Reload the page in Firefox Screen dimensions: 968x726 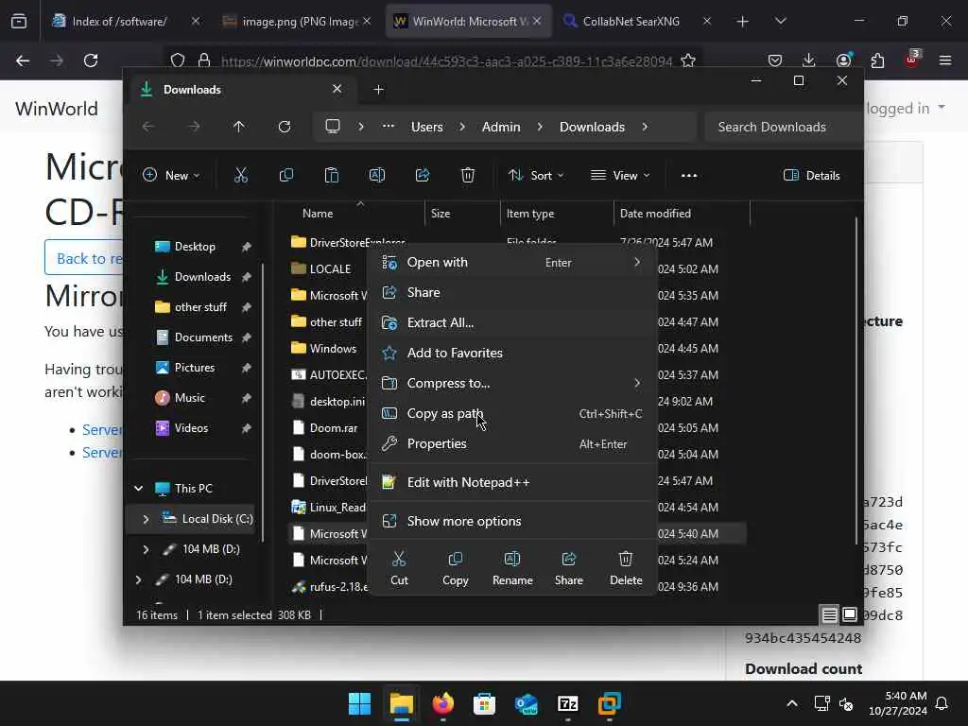pyautogui.click(x=91, y=60)
